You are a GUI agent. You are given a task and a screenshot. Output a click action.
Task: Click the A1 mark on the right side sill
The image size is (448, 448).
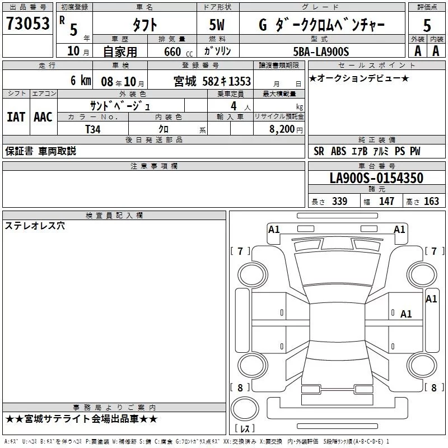[x=431, y=299]
